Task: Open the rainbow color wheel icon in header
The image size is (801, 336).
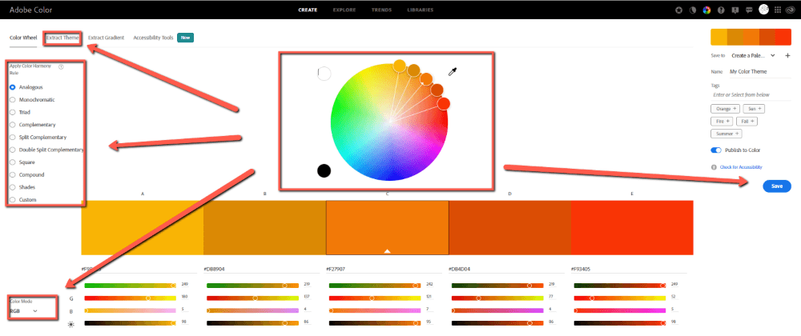Action: [707, 10]
